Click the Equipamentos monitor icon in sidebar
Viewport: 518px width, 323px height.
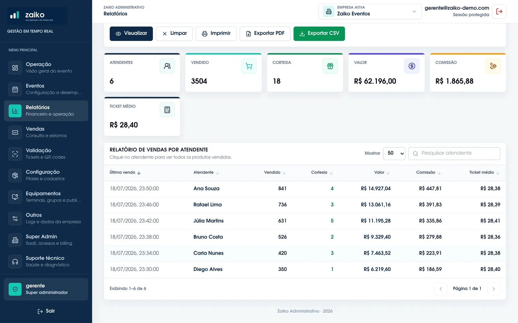15,197
